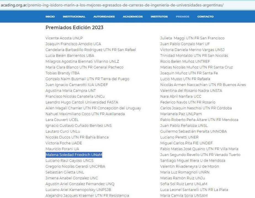
Task: Click 'Ignacio Gustavo Cuñado Benitez UNS'
Action: click(79, 126)
